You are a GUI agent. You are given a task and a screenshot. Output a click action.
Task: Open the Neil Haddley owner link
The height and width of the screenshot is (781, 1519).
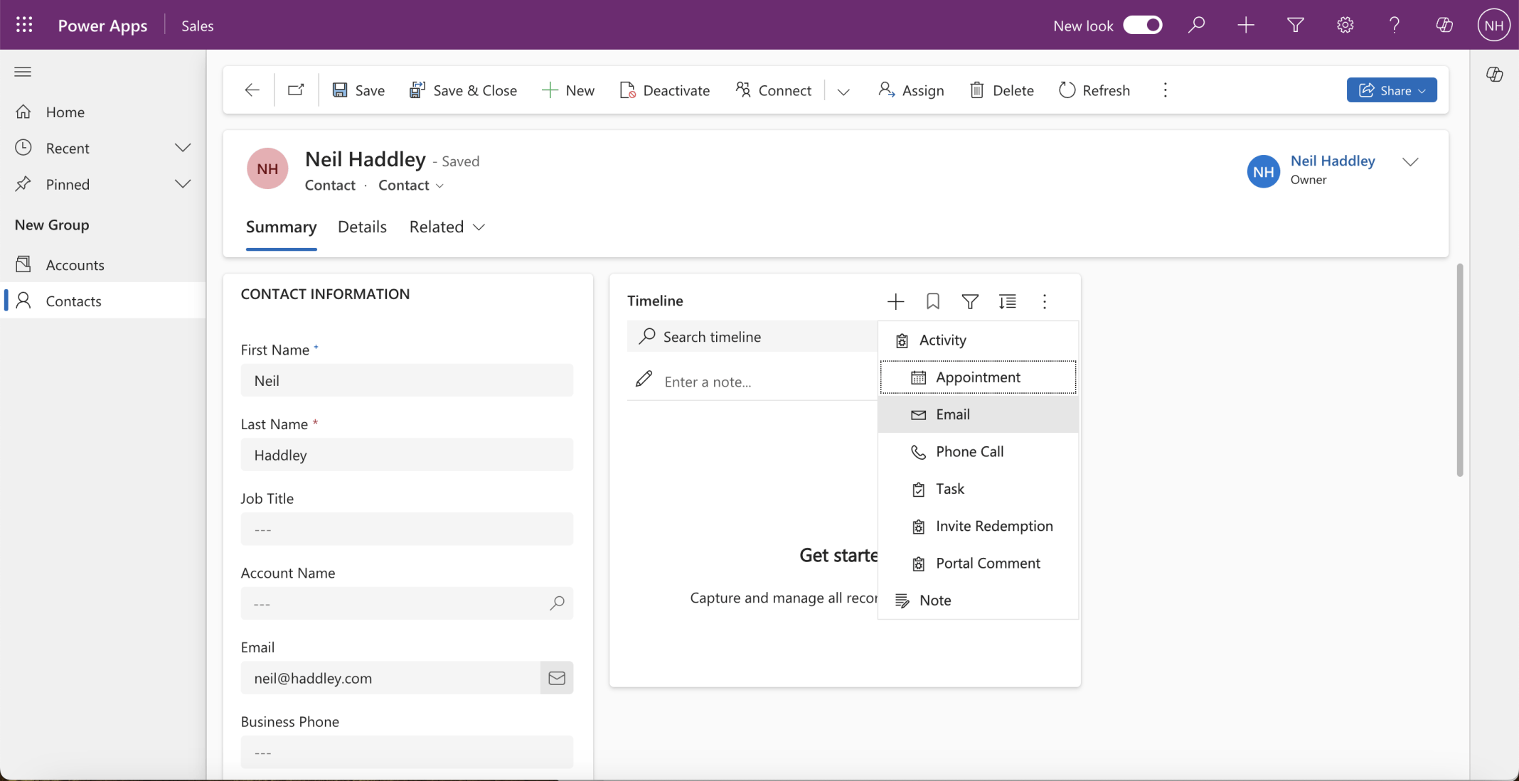(1332, 161)
